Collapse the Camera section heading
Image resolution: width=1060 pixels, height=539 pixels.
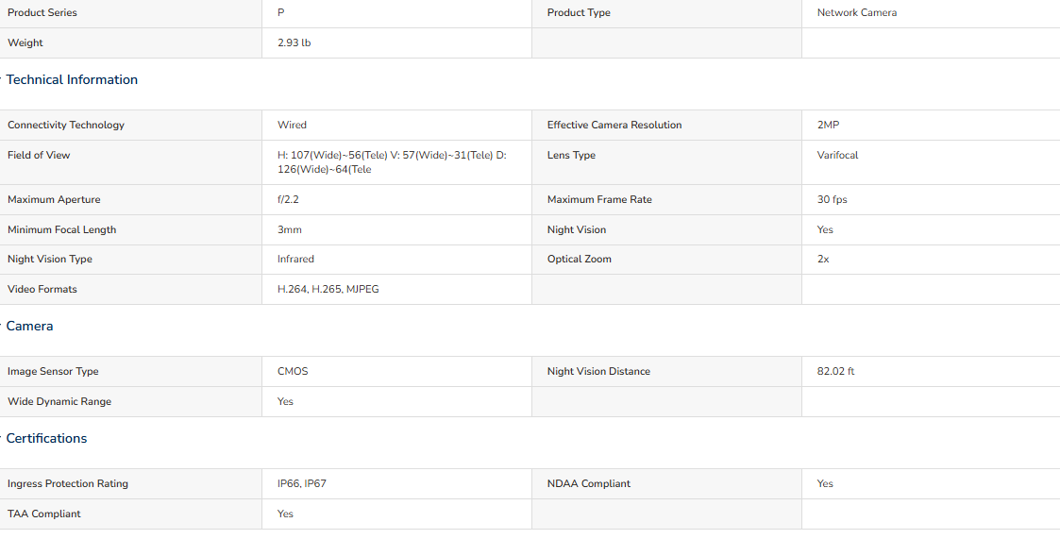29,326
